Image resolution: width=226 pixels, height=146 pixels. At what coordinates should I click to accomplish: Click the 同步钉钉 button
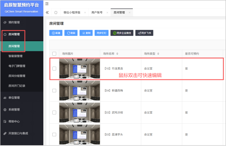pyautogui.click(x=101, y=33)
